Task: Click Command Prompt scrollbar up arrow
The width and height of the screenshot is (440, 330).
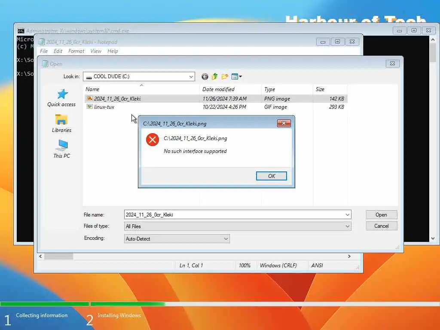Action: pos(433,40)
